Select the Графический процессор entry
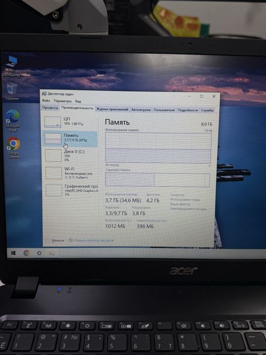 pyautogui.click(x=71, y=190)
